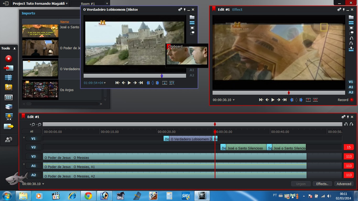
Task: Play the Edit #1 viewer
Action: pyautogui.click(x=273, y=100)
